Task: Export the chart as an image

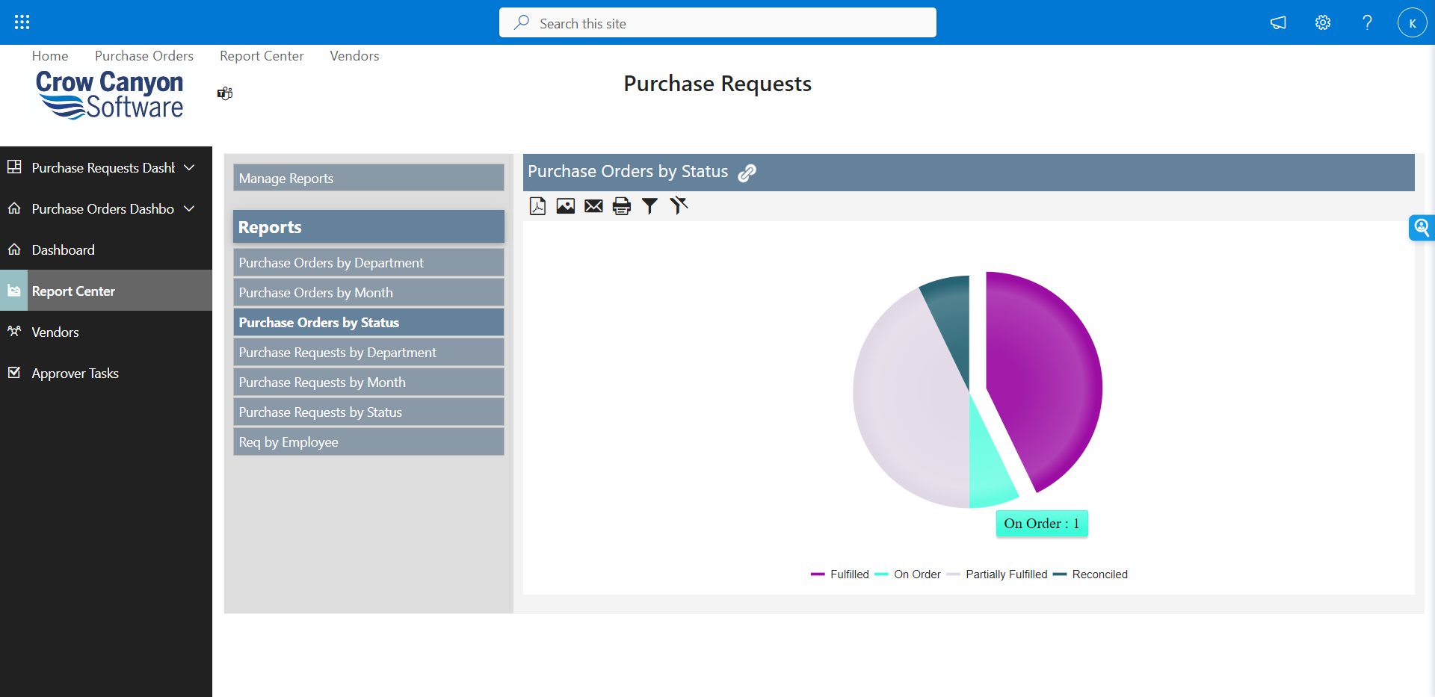Action: click(x=566, y=206)
